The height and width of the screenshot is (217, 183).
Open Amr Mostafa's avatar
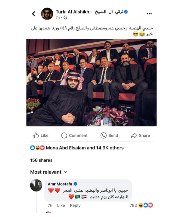(x=36, y=185)
